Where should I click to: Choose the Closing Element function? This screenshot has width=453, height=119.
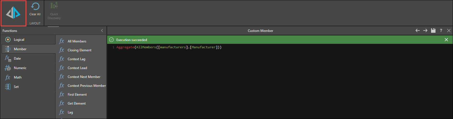point(79,50)
